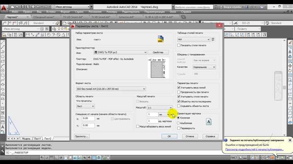The height and width of the screenshot is (164, 293).
Task: Open Масштаб dropdown showing 1:1
Action: [x=159, y=108]
